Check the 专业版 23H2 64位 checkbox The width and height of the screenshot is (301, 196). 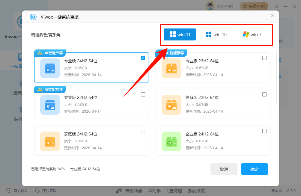264,58
